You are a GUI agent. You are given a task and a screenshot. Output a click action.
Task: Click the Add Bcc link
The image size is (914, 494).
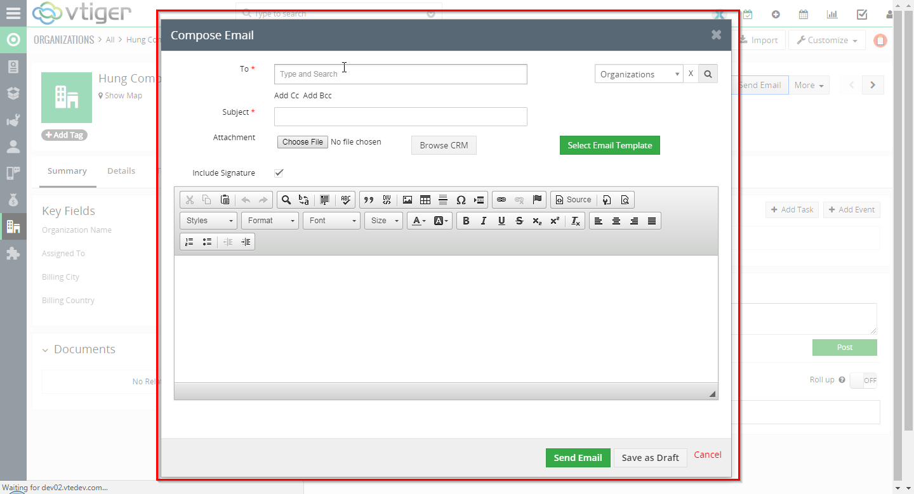[317, 96]
